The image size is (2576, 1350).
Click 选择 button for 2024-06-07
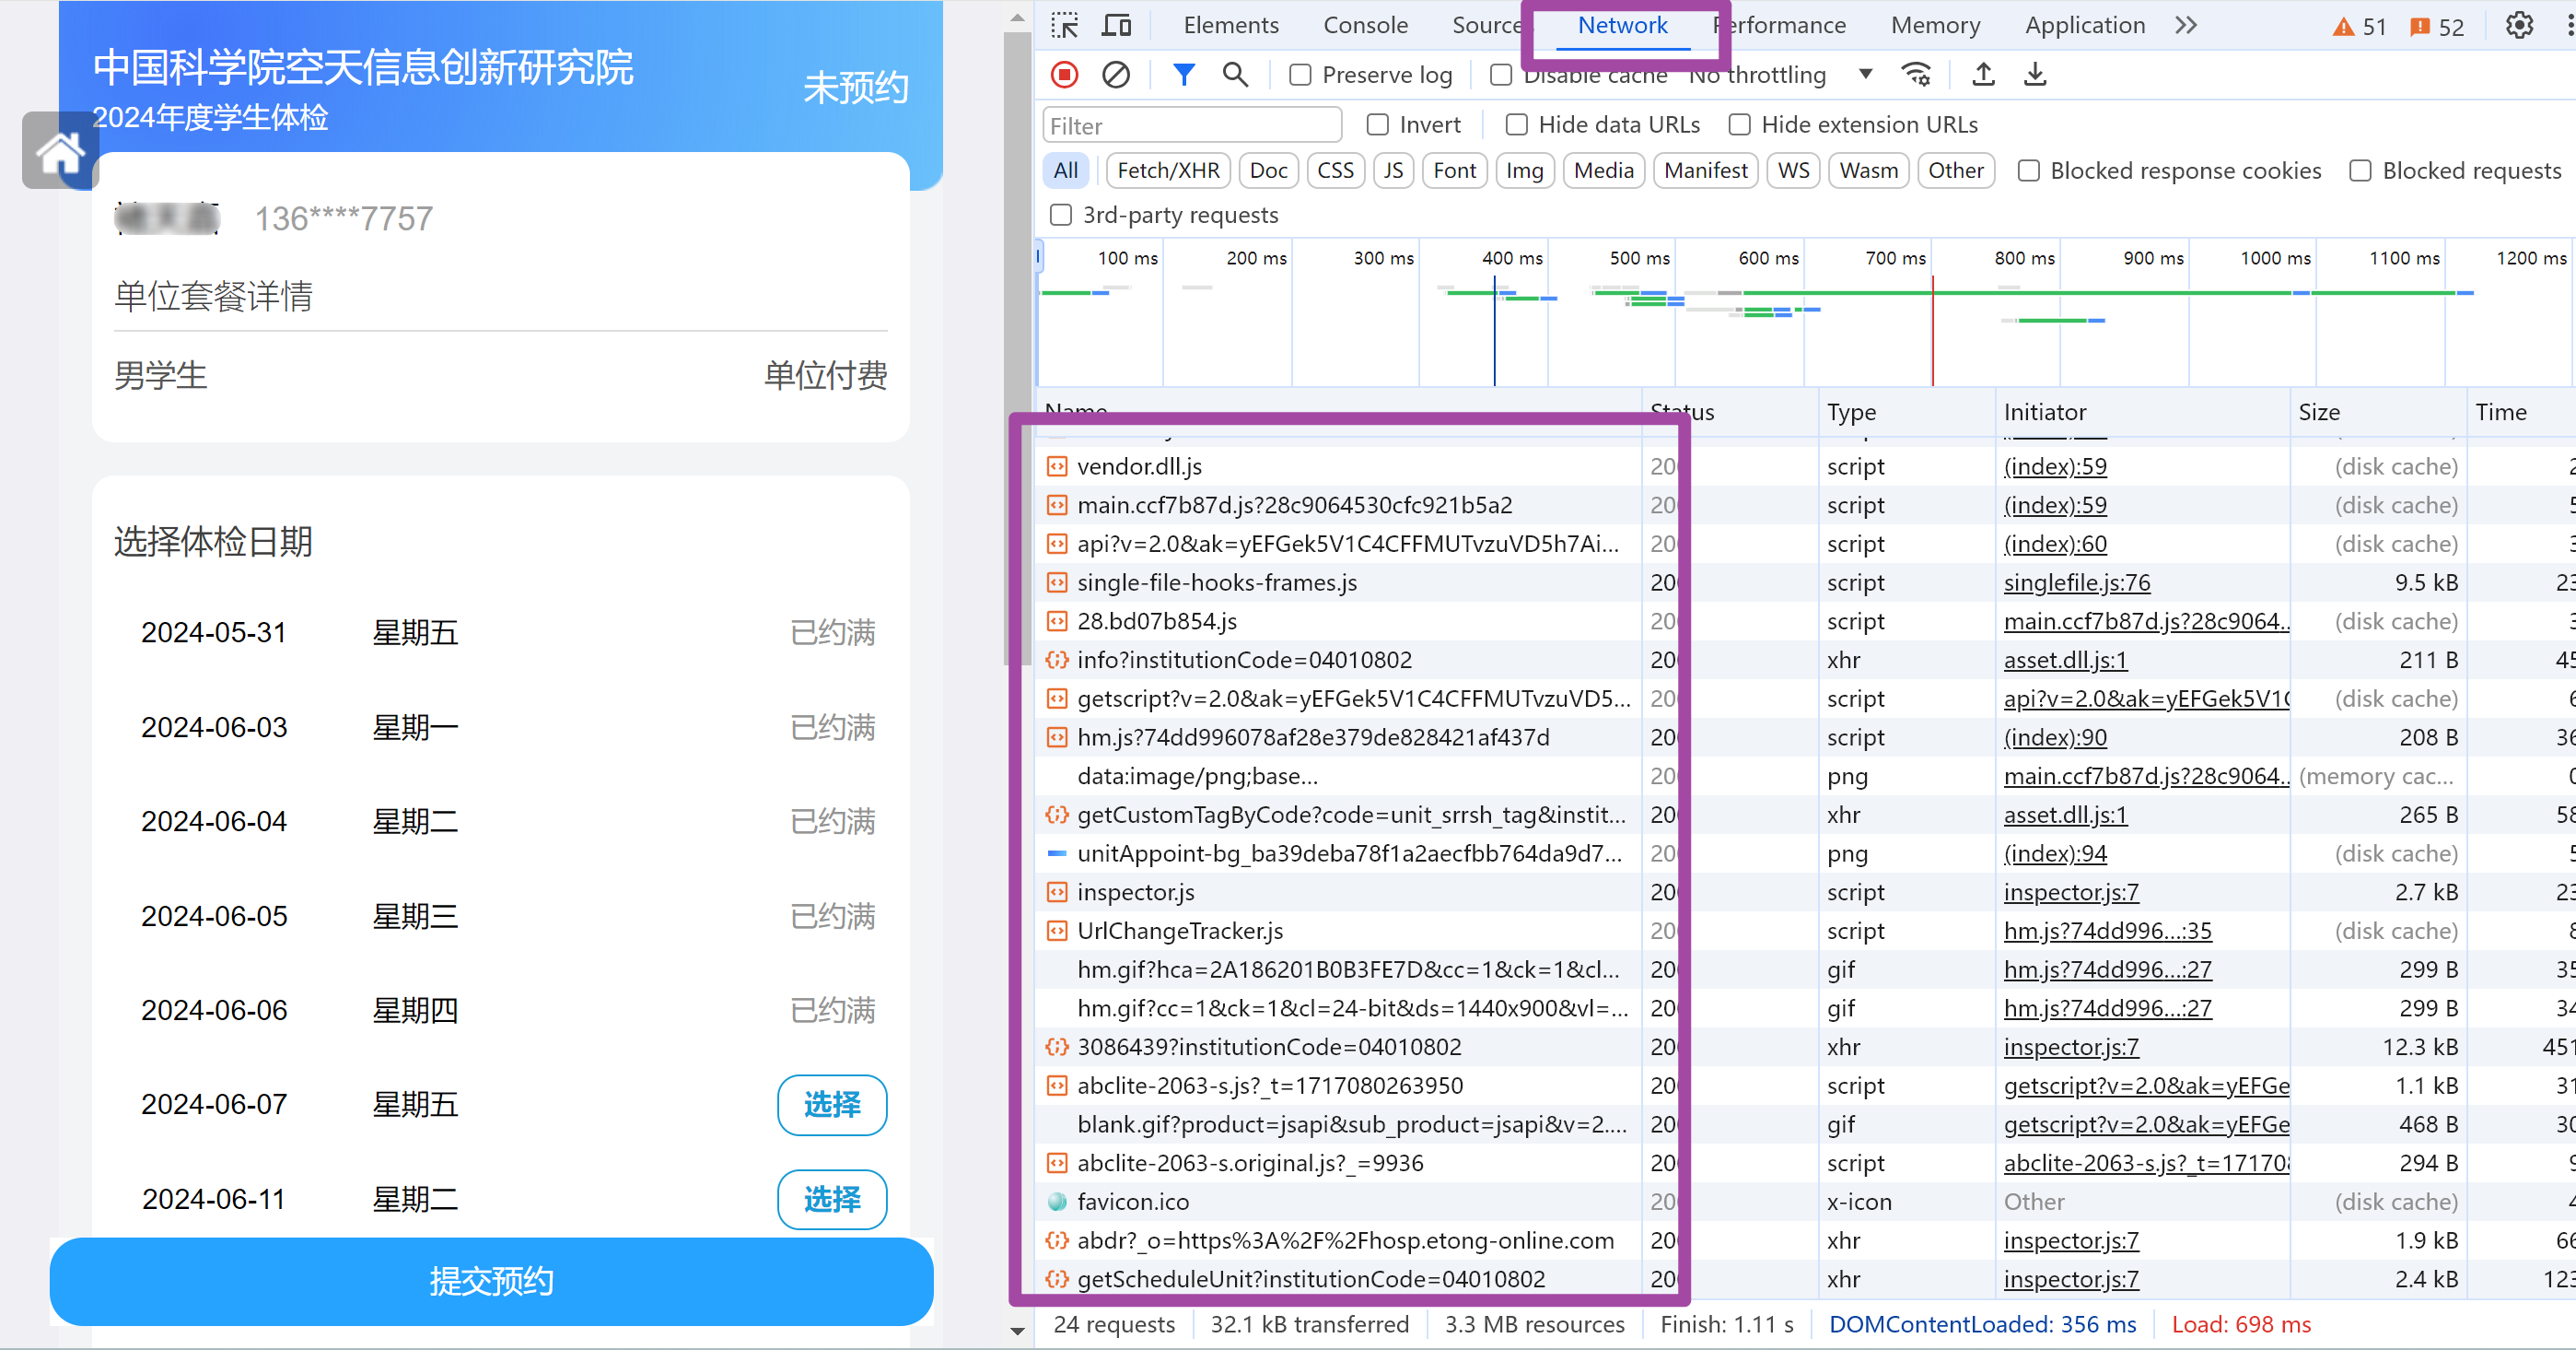point(831,1105)
